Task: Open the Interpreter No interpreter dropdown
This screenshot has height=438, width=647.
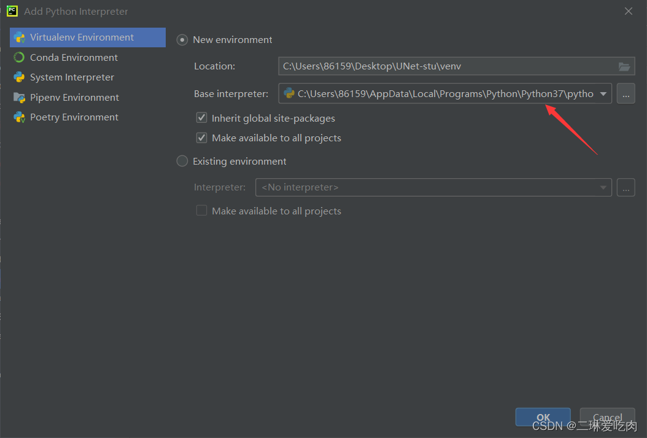Action: [x=433, y=187]
